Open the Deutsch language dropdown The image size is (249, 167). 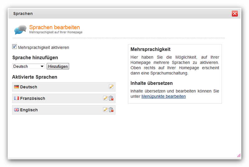[x=29, y=66]
